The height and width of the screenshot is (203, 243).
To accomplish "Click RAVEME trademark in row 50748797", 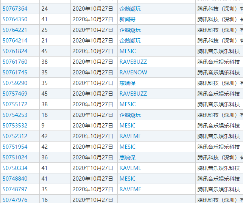I will 130,189.
